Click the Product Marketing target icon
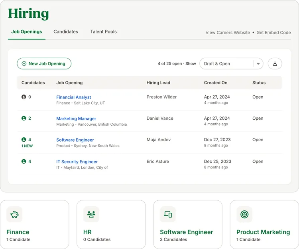 (x=244, y=214)
